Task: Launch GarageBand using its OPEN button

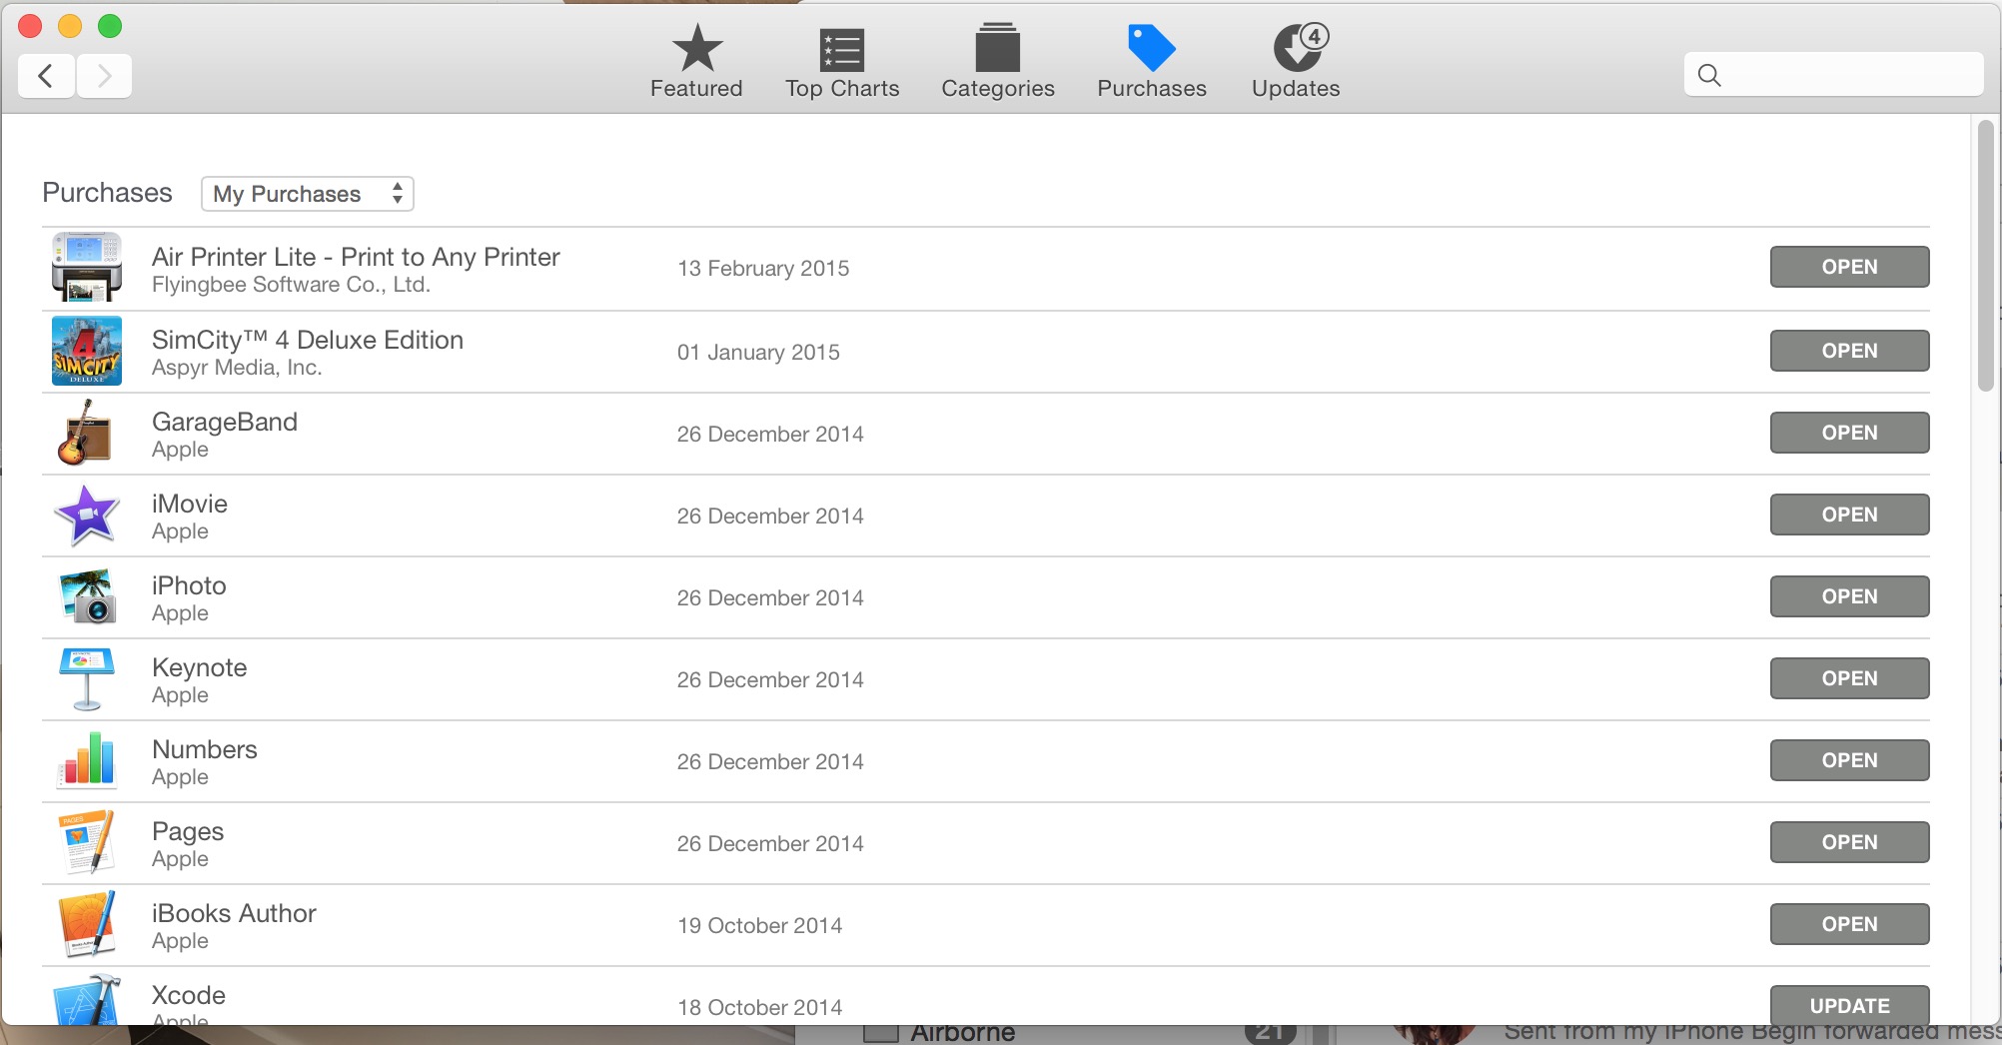Action: [1849, 433]
